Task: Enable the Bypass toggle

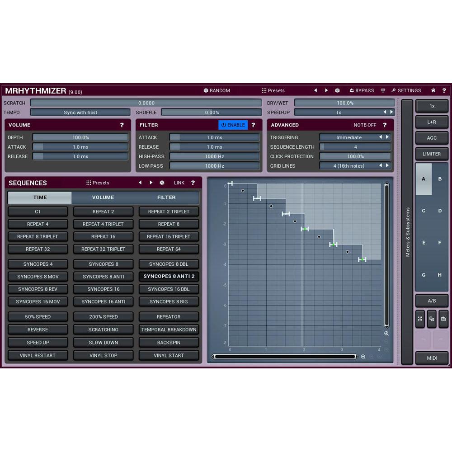Action: (362, 90)
